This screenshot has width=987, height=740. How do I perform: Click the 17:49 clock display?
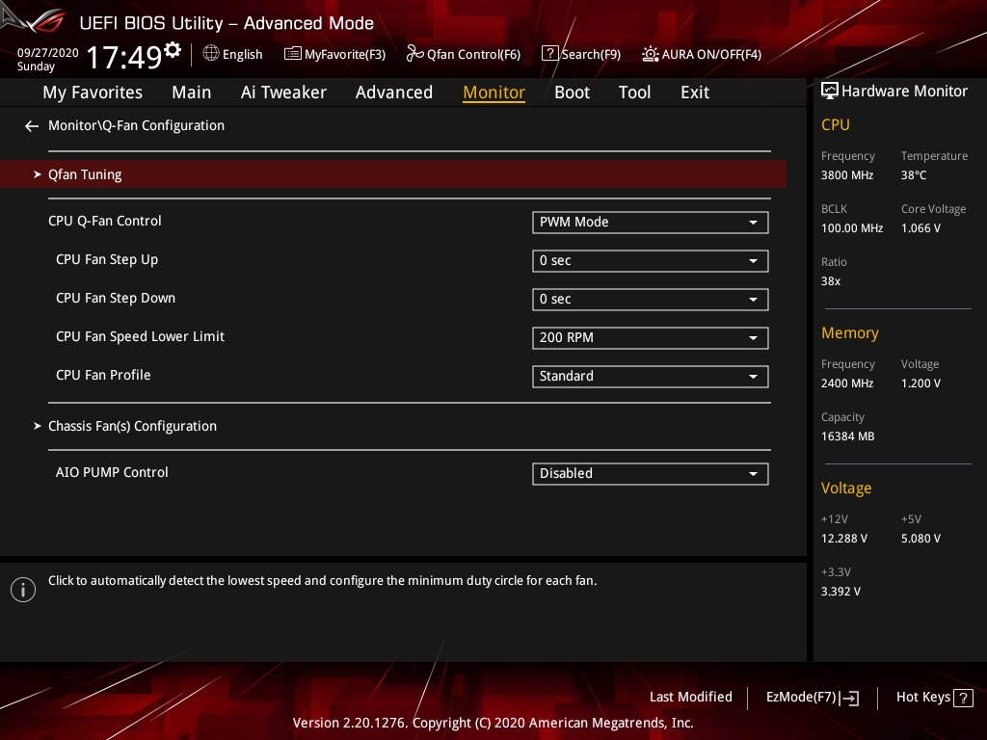[124, 58]
